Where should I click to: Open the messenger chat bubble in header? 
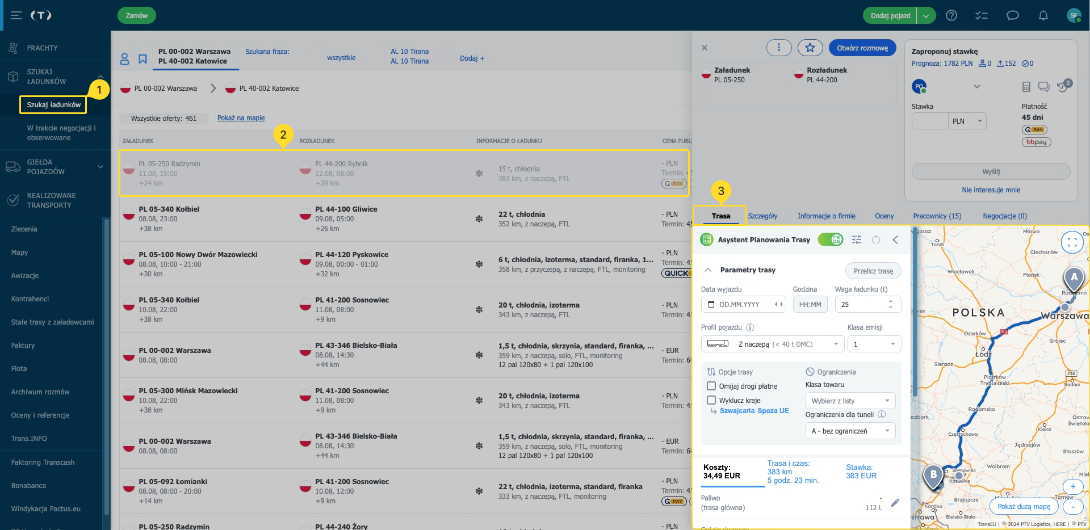[1013, 15]
